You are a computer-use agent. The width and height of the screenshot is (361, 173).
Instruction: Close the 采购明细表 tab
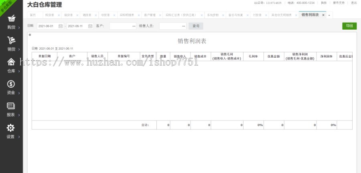(x=139, y=15)
